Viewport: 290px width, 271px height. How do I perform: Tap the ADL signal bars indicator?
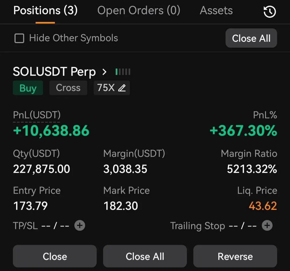pos(123,72)
